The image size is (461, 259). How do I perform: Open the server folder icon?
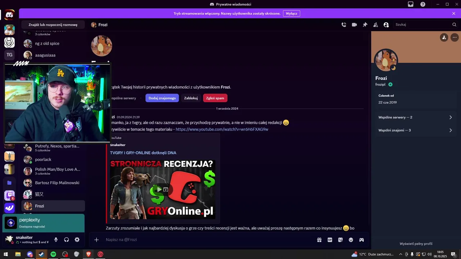coord(9,183)
